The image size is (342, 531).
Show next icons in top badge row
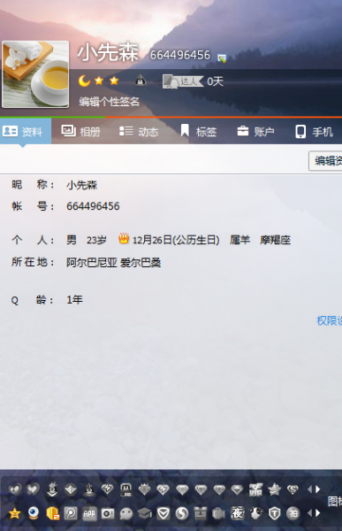317,489
